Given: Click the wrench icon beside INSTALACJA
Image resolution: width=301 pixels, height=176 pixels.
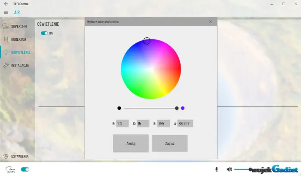Looking at the screenshot, I should pos(6,65).
